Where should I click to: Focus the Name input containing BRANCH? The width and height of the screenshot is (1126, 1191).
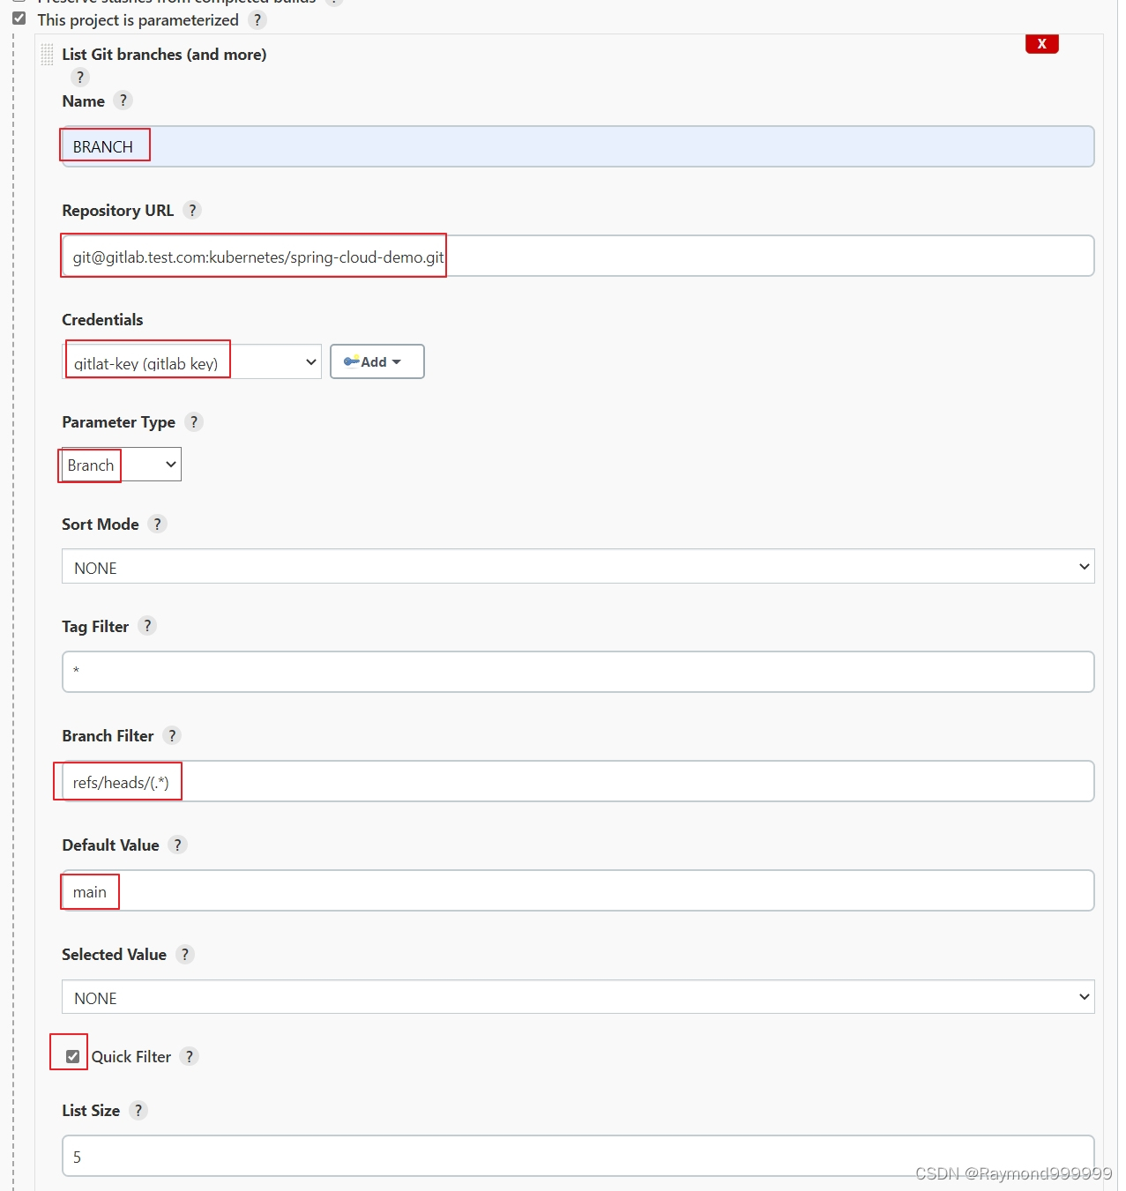point(578,146)
